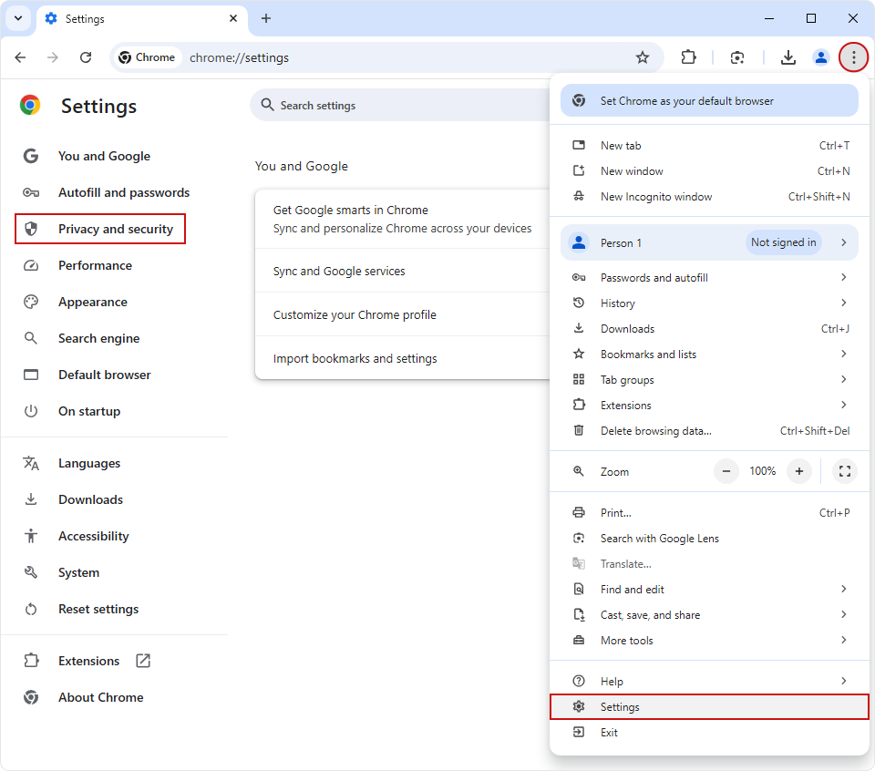
Task: Open the Extensions puzzle icon in toolbar
Action: tap(689, 57)
